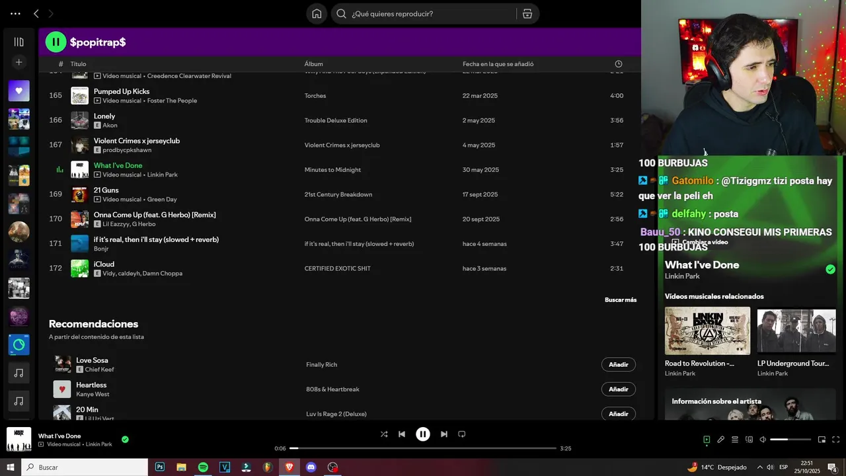Add Love Sosa with its Añadir button
Viewport: 846px width, 476px height.
(x=619, y=364)
